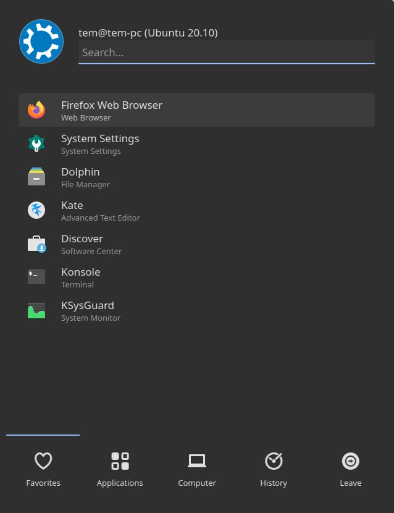
Task: Click the 'Konsole' entry title
Action: (x=81, y=272)
